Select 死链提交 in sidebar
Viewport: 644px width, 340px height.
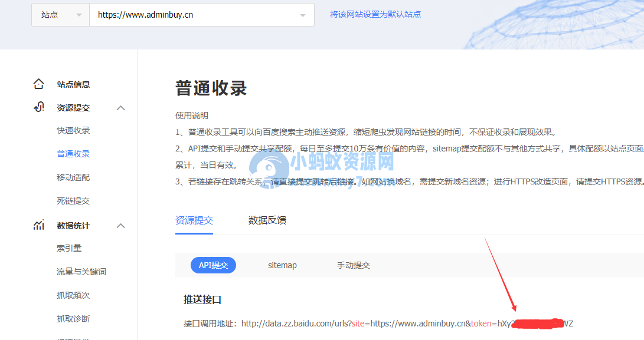click(73, 201)
